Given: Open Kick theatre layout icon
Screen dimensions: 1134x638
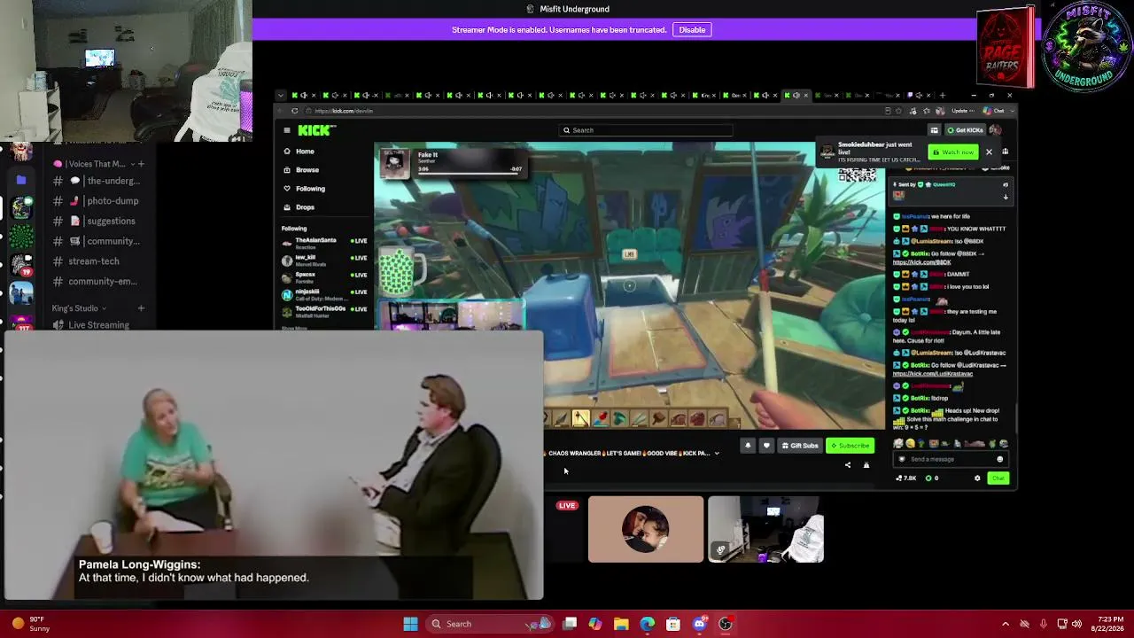Looking at the screenshot, I should [934, 130].
